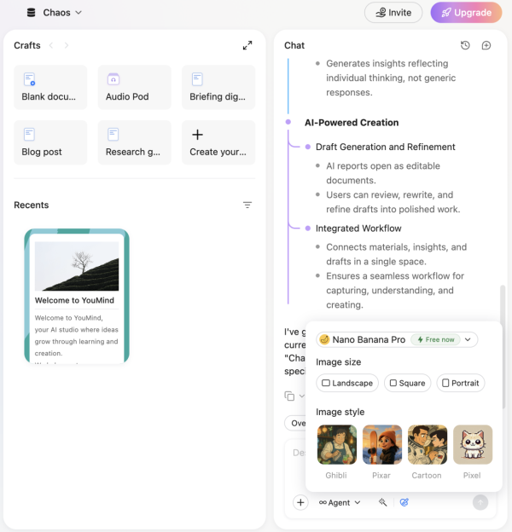Open the Chaos workspace dropdown

55,13
